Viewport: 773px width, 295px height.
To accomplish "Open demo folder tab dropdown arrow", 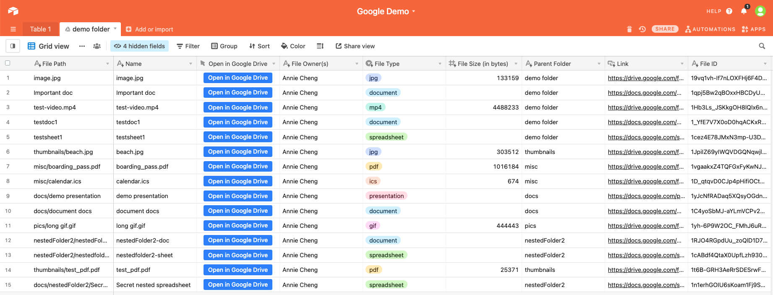I will click(115, 29).
